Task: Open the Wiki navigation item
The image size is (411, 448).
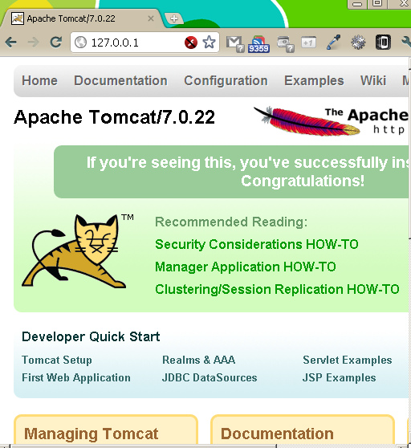Action: (373, 80)
